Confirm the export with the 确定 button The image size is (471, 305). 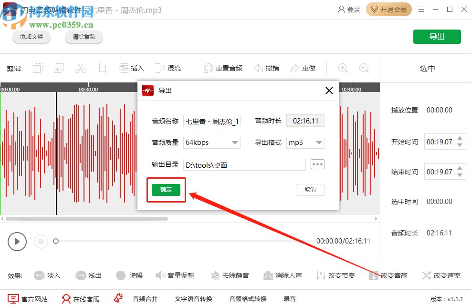coord(166,189)
